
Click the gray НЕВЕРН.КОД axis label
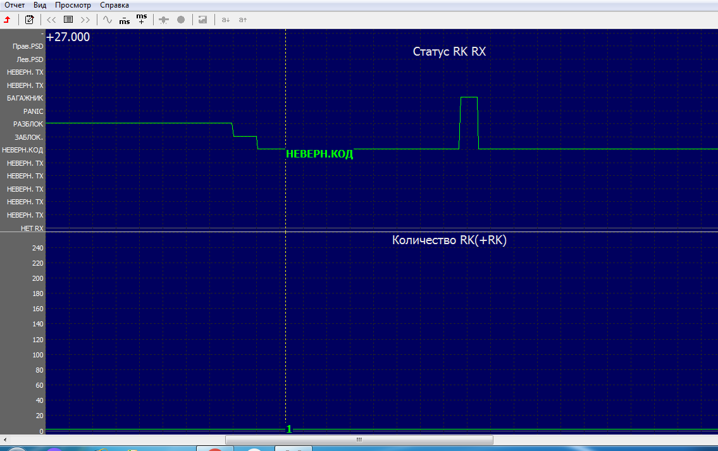point(22,150)
